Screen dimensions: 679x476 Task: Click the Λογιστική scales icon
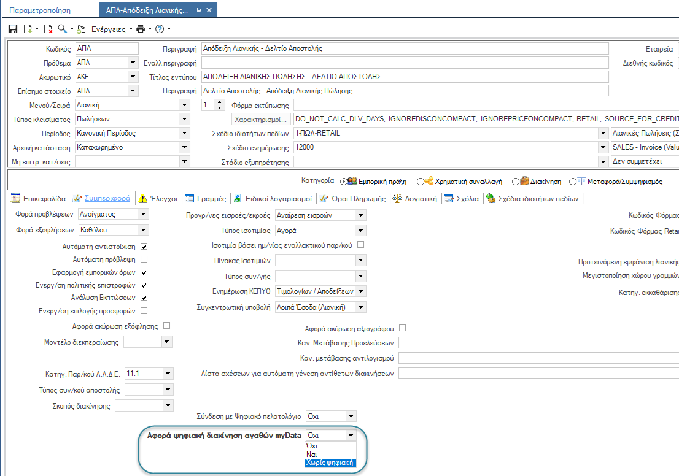[397, 198]
